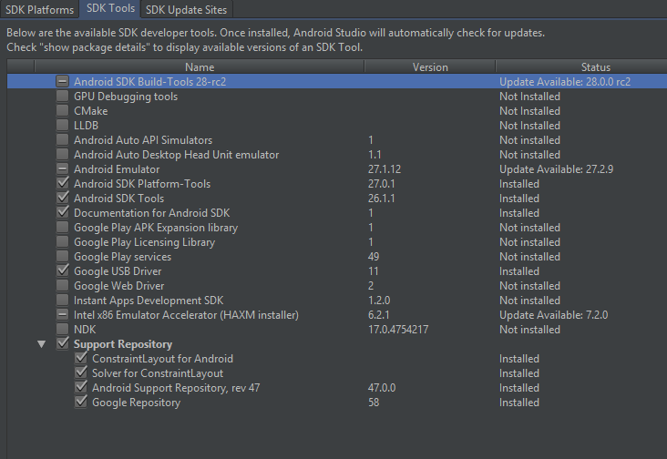Viewport: 667px width, 459px height.
Task: Toggle the Intel x86 Emulator Accelerator checkbox
Action: 62,315
